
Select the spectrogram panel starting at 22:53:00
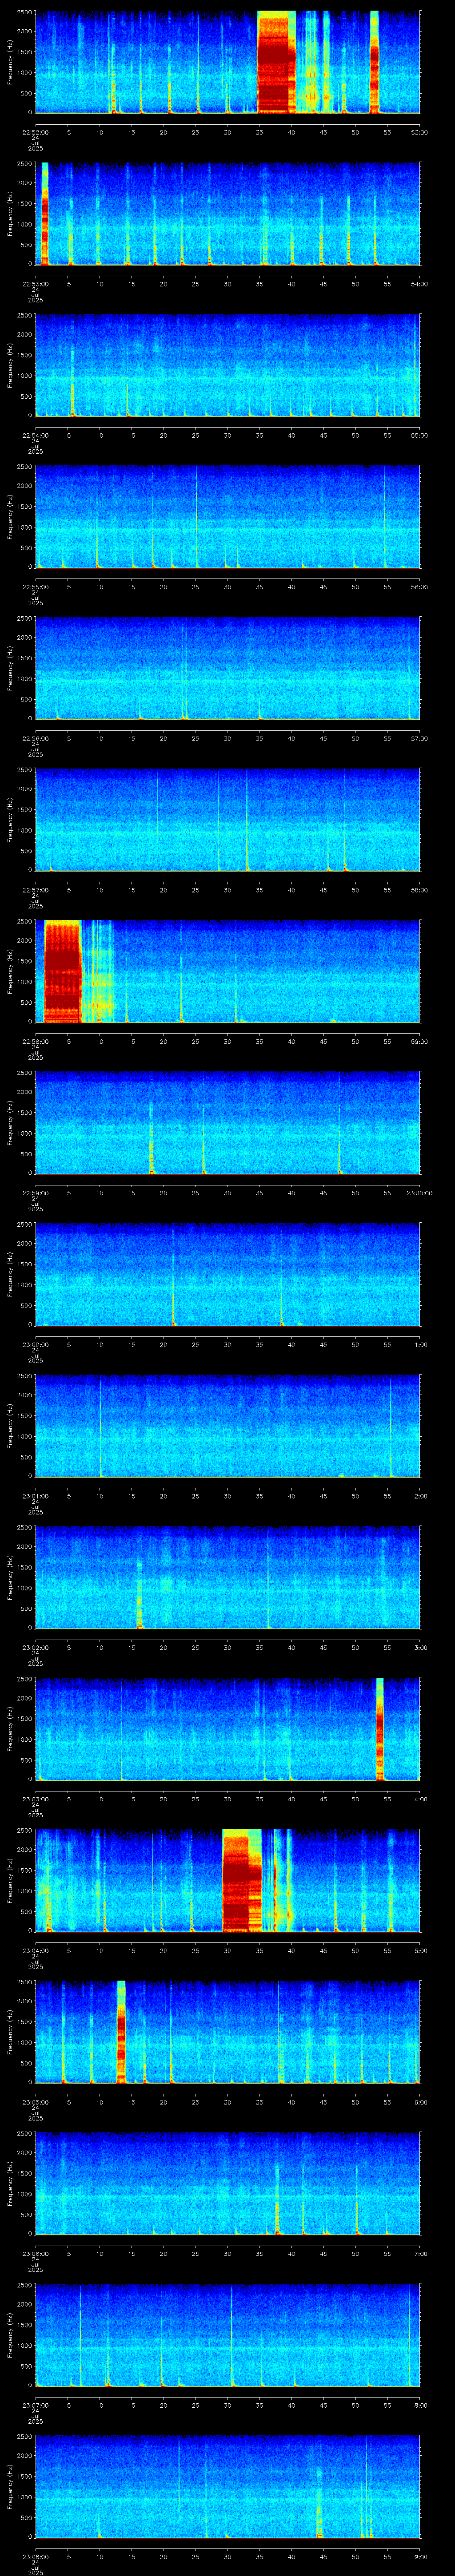click(227, 214)
